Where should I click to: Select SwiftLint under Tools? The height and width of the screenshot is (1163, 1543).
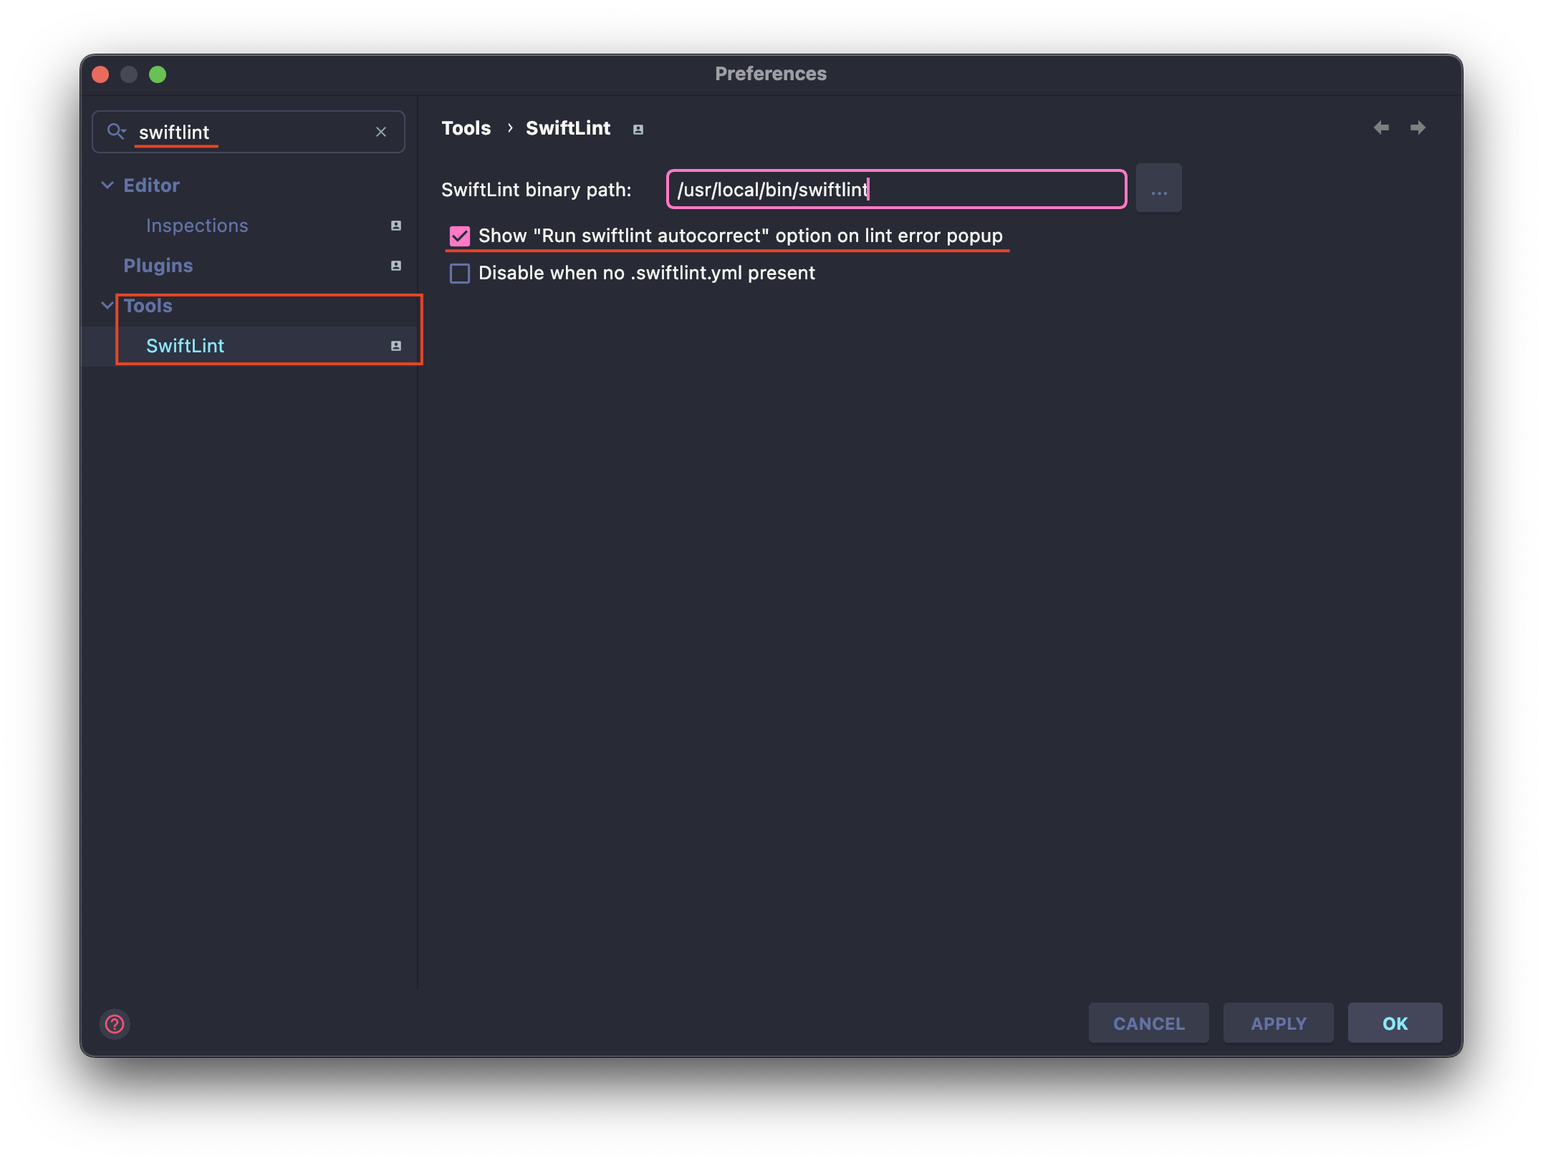[x=185, y=346]
